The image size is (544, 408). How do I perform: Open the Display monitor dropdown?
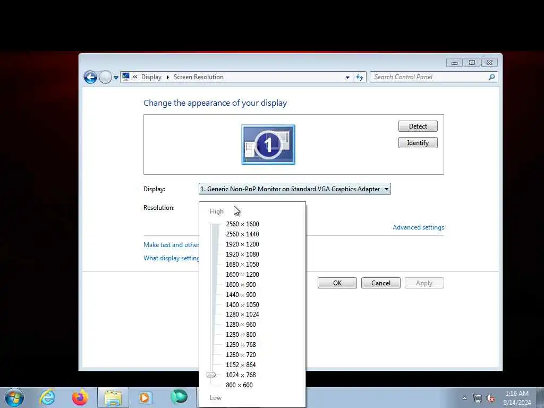tap(294, 189)
